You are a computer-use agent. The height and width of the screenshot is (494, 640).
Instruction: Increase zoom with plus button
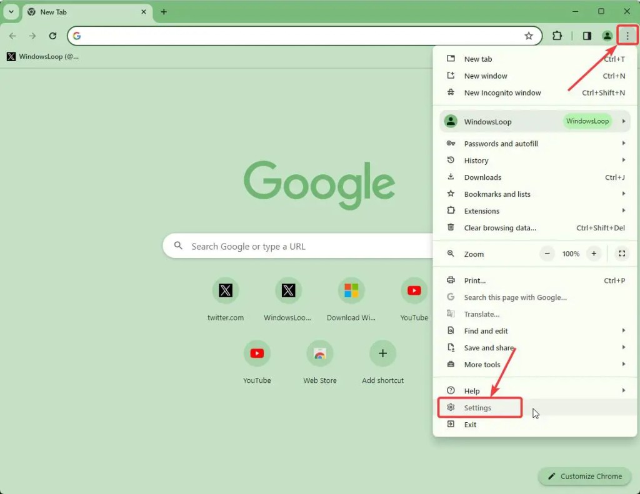click(594, 254)
